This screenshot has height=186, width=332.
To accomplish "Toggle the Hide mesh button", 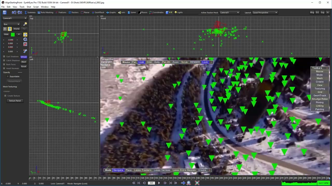I will (x=6, y=34).
